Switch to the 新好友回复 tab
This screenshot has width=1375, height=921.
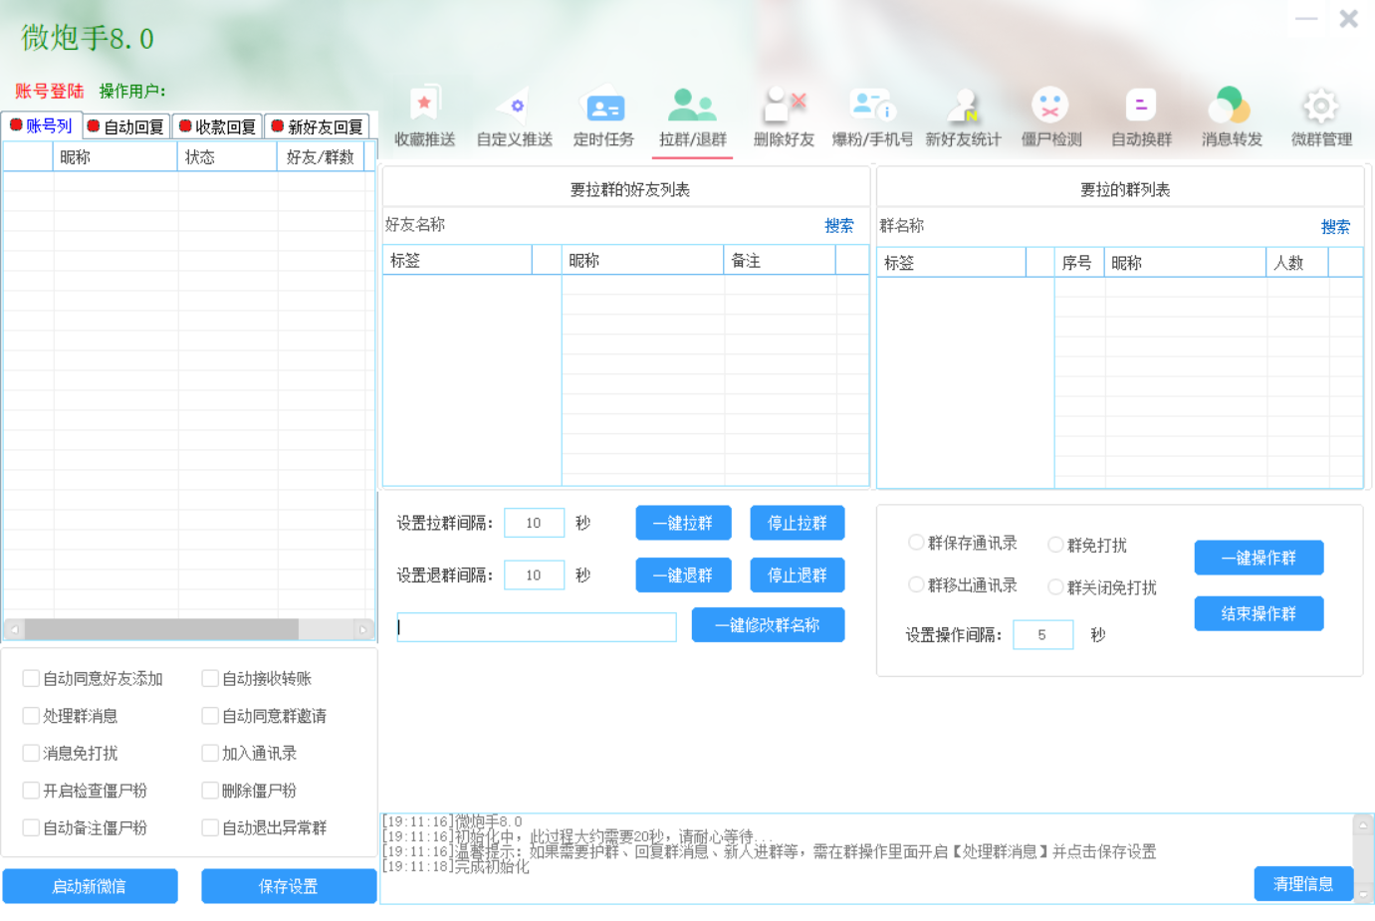(x=317, y=126)
